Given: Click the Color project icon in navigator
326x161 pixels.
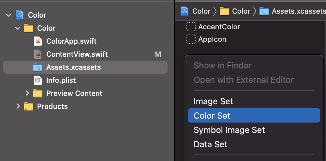Looking at the screenshot, I should [19, 15].
